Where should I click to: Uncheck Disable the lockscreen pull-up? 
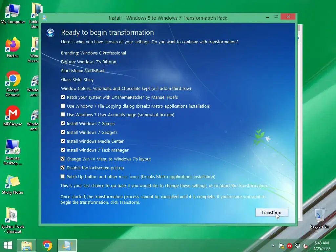click(x=63, y=168)
